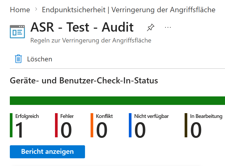225x166 pixels.
Task: Click the green check-in status bar
Action: [x=117, y=101]
